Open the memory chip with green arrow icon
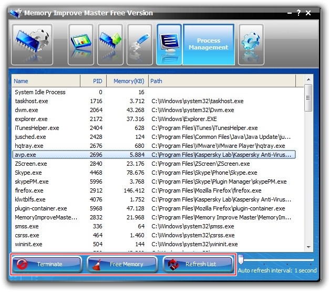Screen dimensions: 329x292 click(x=110, y=44)
